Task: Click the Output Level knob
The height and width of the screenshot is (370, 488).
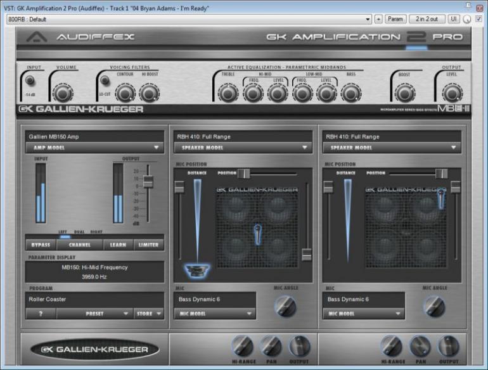Action: click(453, 93)
